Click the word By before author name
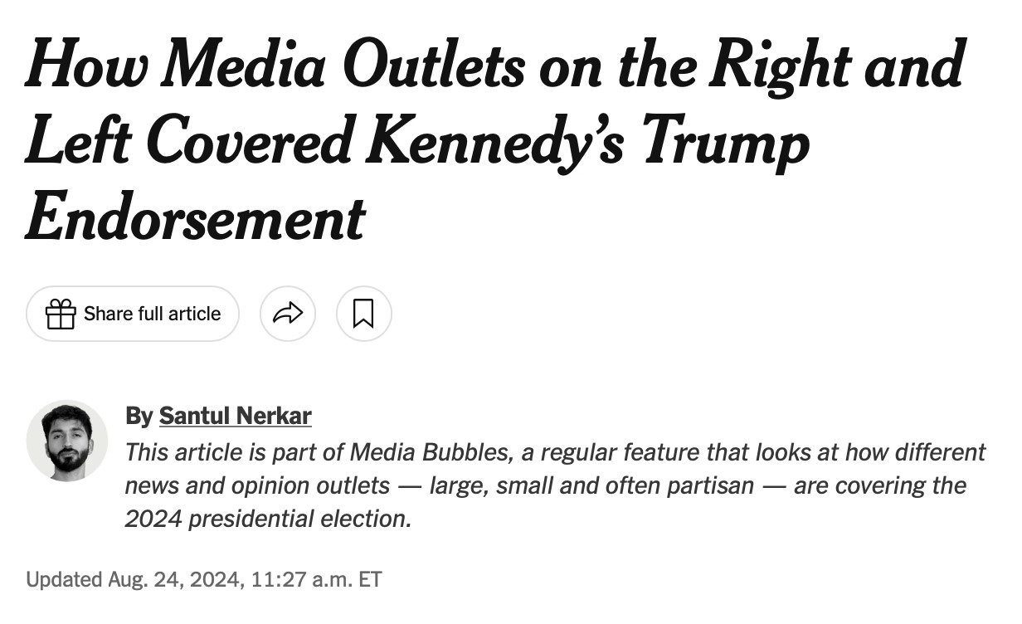This screenshot has width=1022, height=624. coord(139,415)
